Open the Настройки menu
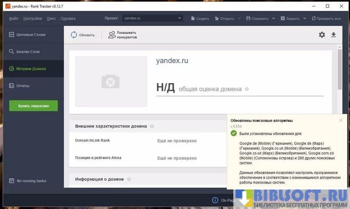This screenshot has width=350, height=209. point(33,19)
